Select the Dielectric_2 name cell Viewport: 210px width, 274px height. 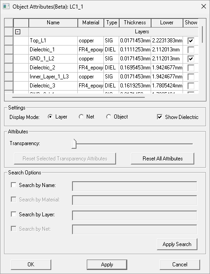(53, 68)
